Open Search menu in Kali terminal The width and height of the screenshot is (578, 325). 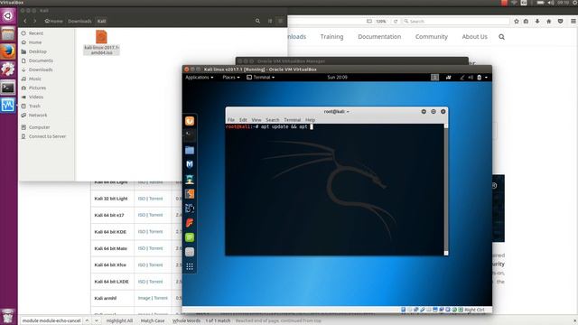273,120
